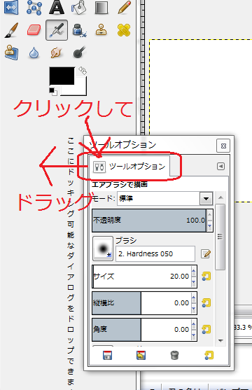
Task: Select the Heal tool
Action: (124, 30)
